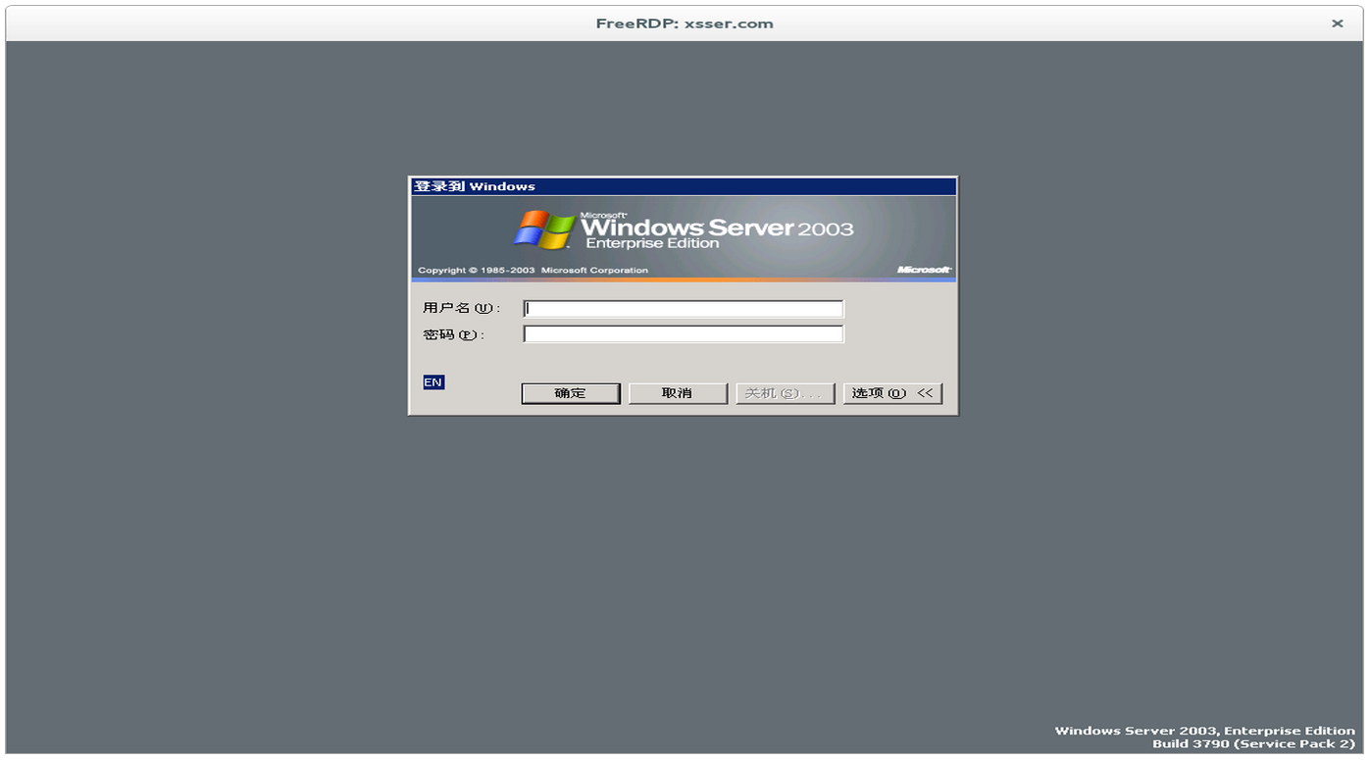Click the 用户名 (U) label

pyautogui.click(x=462, y=308)
